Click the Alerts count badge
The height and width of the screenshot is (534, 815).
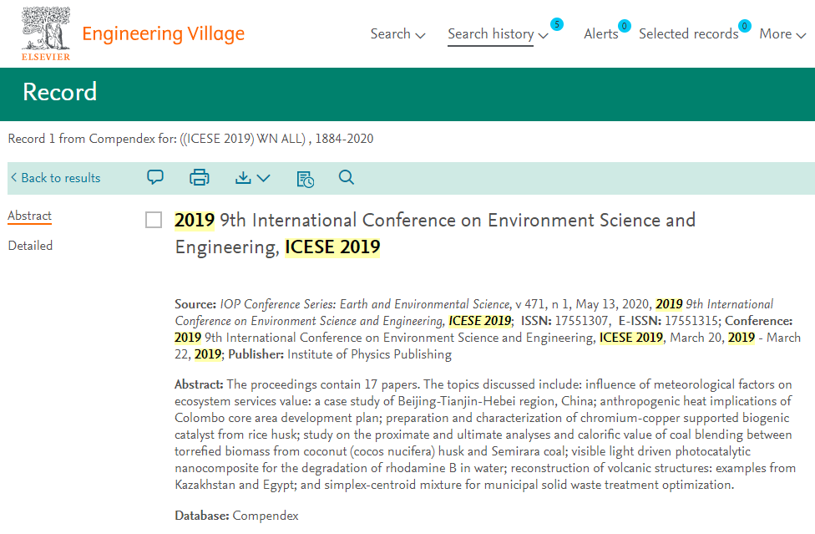625,25
